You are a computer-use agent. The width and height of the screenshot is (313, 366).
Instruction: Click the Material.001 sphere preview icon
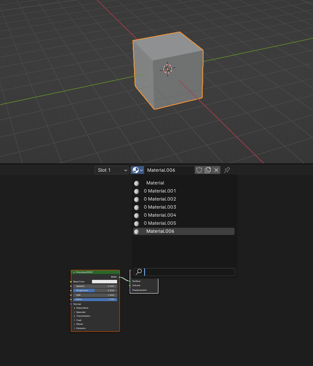click(x=137, y=191)
